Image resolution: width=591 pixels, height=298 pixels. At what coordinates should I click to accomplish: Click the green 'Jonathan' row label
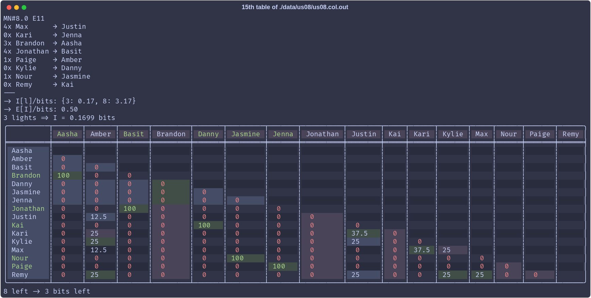click(28, 208)
